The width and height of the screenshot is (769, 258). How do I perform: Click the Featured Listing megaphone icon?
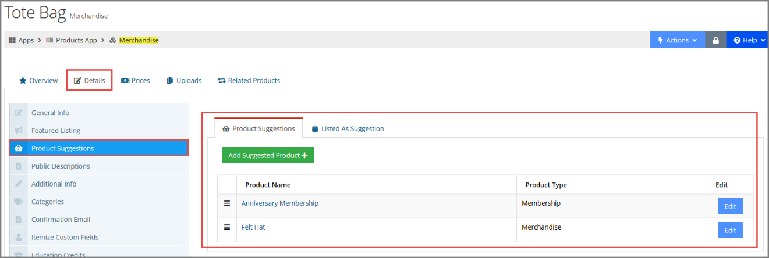pos(19,131)
